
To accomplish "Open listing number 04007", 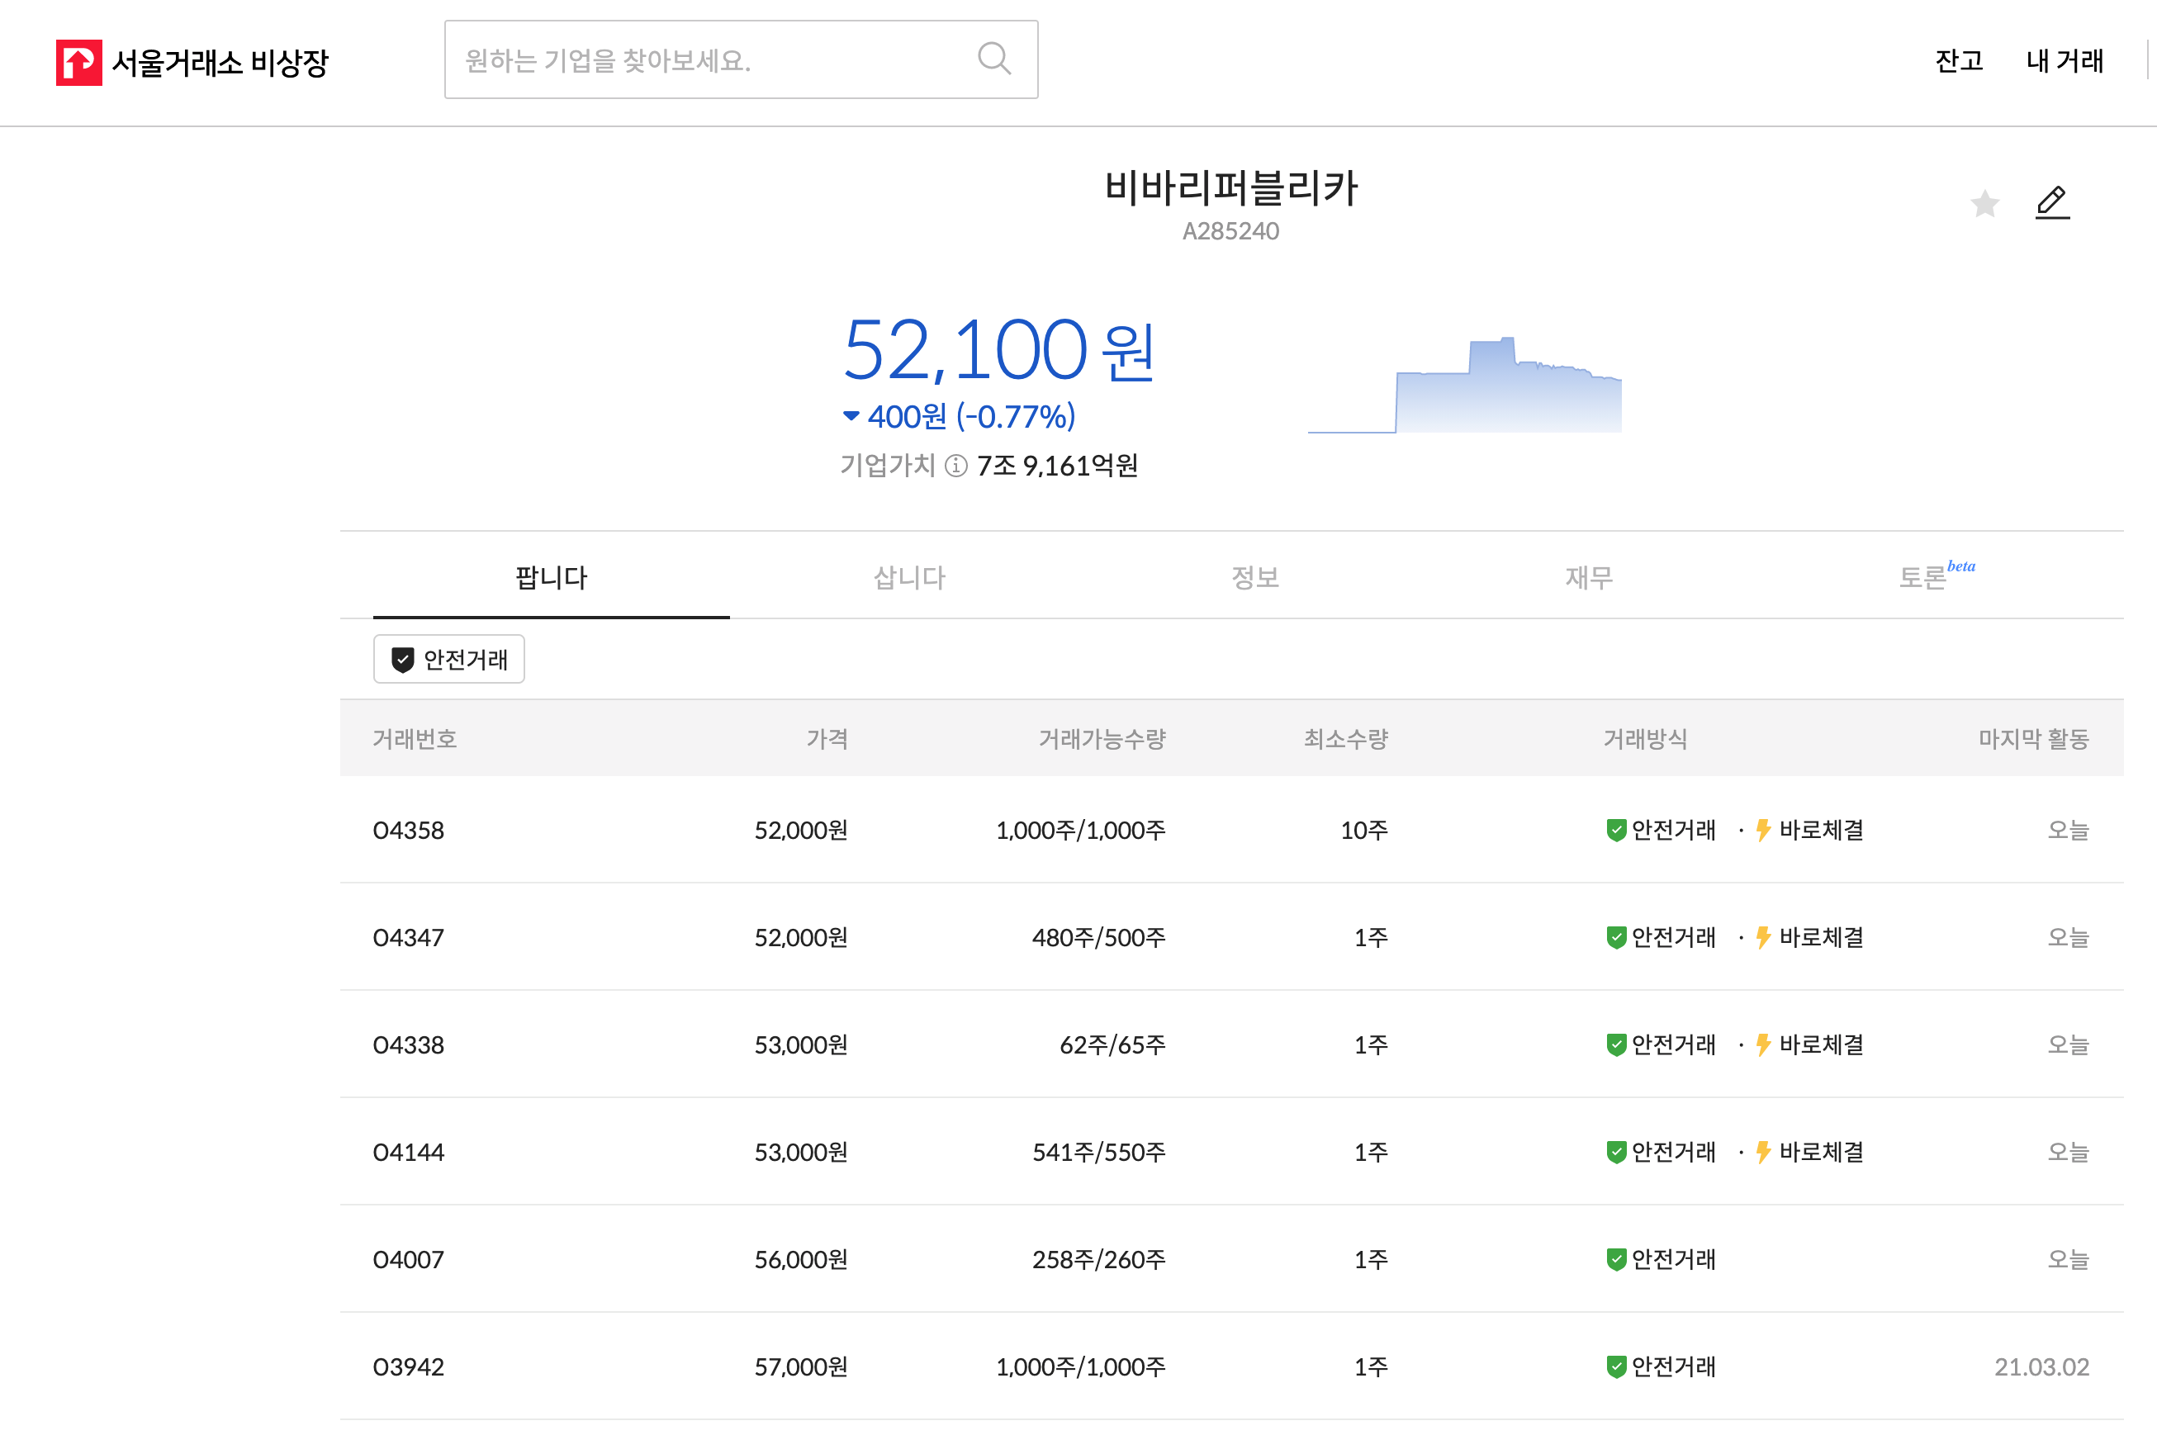I will point(408,1259).
